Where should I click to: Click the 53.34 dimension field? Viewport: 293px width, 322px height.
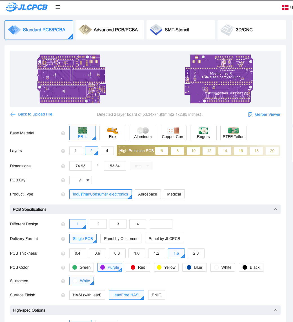point(115,166)
